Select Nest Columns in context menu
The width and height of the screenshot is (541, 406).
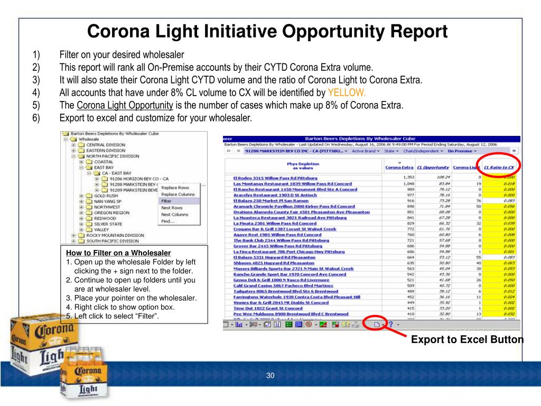click(174, 215)
